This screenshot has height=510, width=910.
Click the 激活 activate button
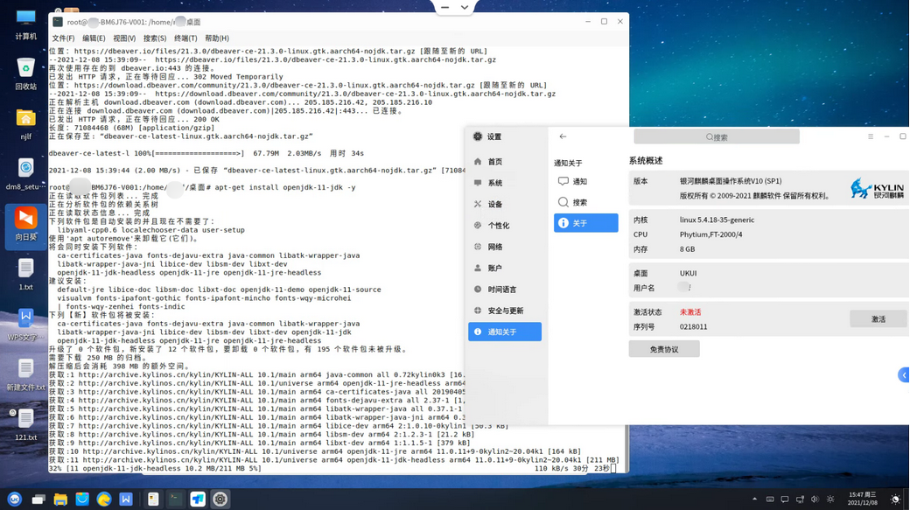pyautogui.click(x=878, y=319)
